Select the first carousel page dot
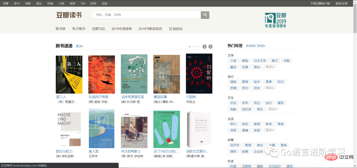Viewport: 357px width, 168px height. [x=190, y=47]
